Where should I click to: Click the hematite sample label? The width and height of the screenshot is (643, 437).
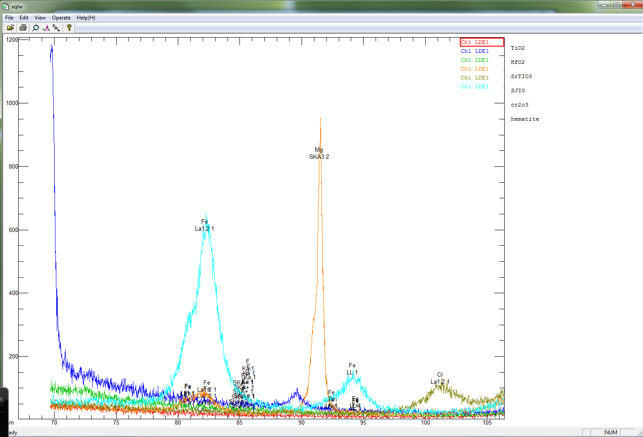pos(525,119)
